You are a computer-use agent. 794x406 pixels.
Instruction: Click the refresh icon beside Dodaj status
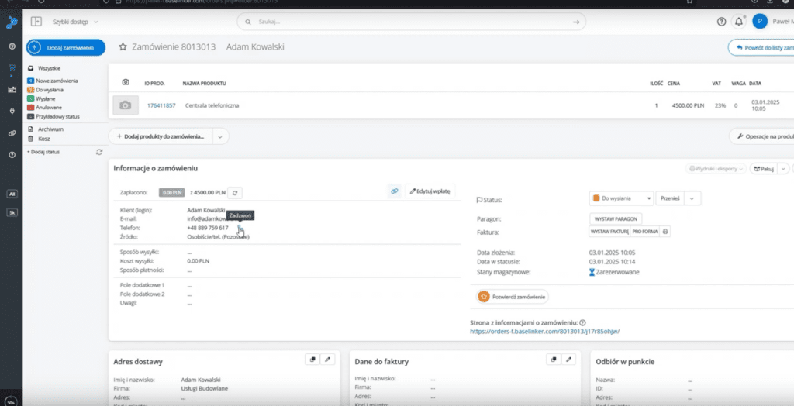pyautogui.click(x=98, y=152)
